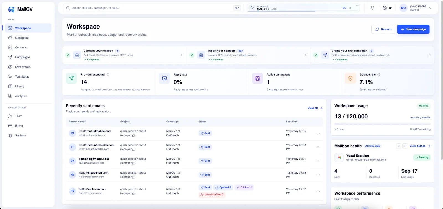Go to previous mailbox in Mailbox health
This screenshot has height=209, width=443.
(399, 146)
